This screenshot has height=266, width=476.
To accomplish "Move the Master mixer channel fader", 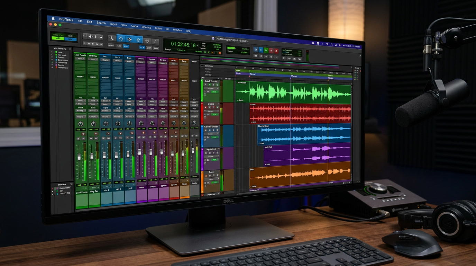I will point(193,151).
